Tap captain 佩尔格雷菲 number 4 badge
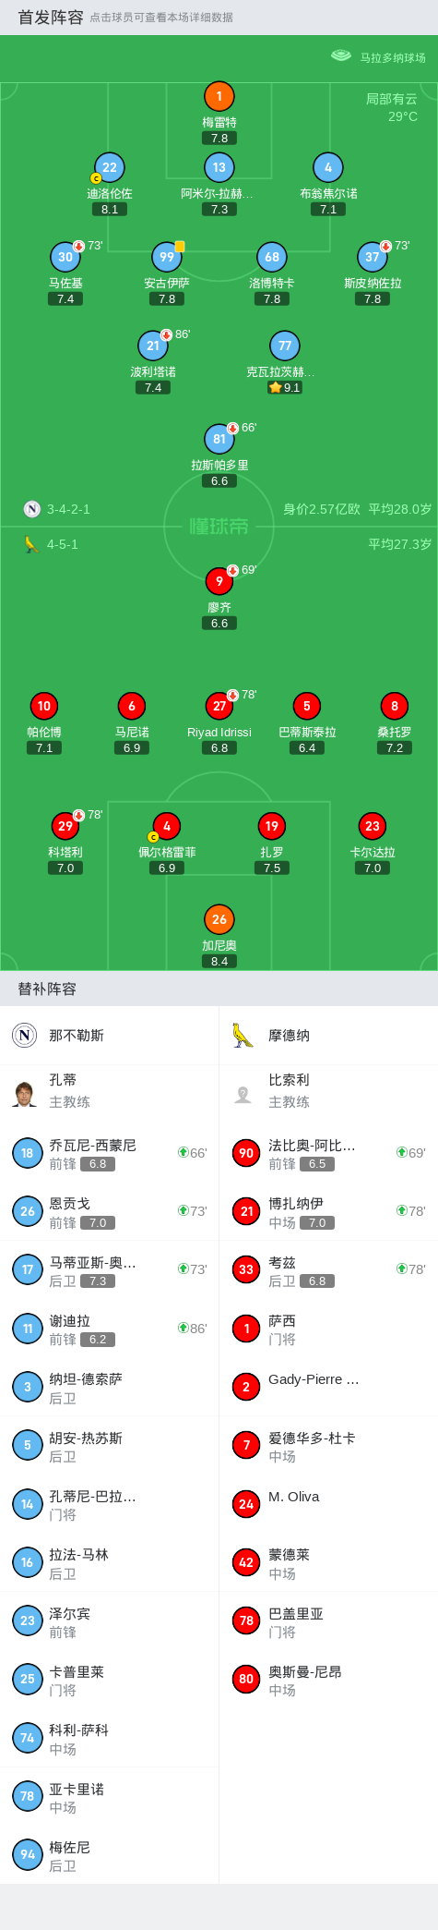This screenshot has height=1930, width=438. pos(167,826)
